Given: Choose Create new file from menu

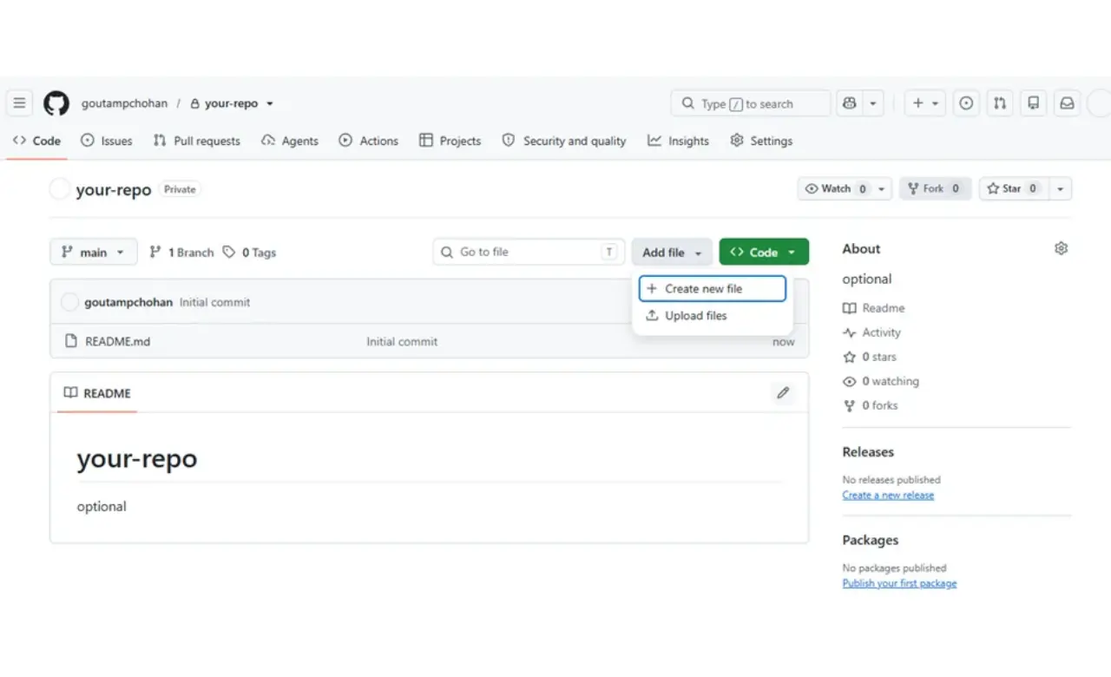Looking at the screenshot, I should (x=713, y=289).
